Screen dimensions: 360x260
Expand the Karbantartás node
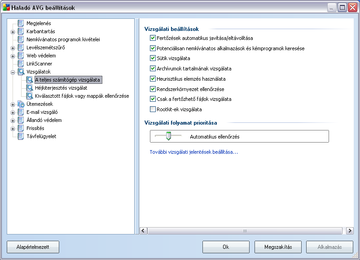(x=13, y=32)
